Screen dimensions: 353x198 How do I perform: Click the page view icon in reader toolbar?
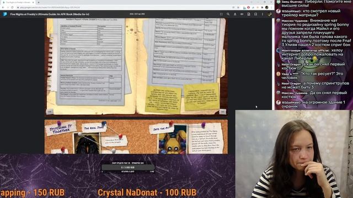point(249,14)
